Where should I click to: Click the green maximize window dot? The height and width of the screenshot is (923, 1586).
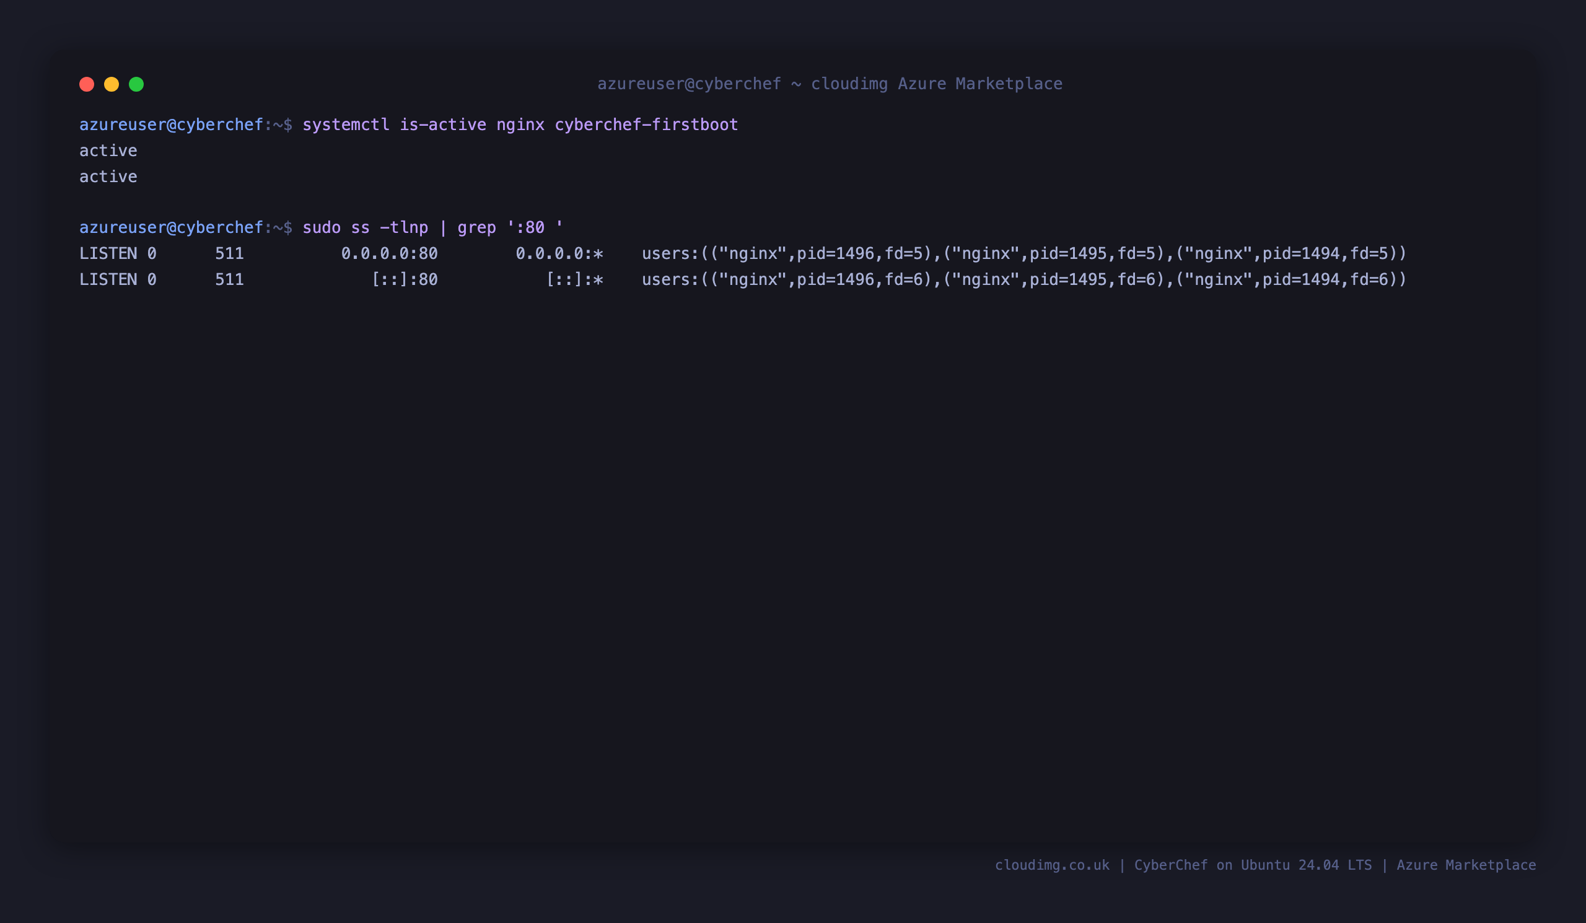tap(136, 84)
